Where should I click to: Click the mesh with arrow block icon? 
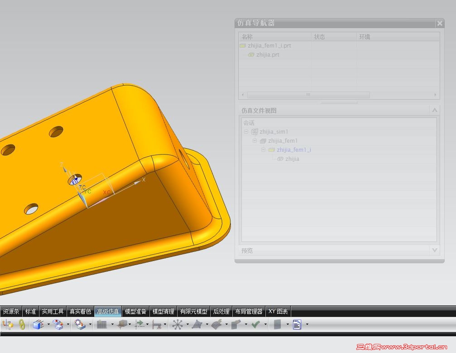pos(80,324)
